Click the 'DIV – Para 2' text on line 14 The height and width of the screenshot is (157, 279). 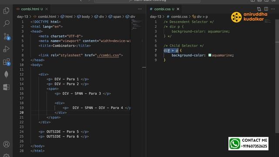(x=67, y=84)
